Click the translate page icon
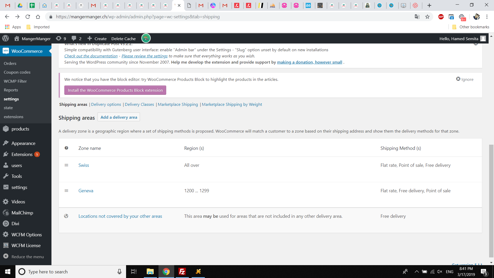 tap(417, 17)
